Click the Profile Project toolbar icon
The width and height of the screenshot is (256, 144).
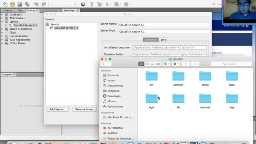[x=126, y=4]
